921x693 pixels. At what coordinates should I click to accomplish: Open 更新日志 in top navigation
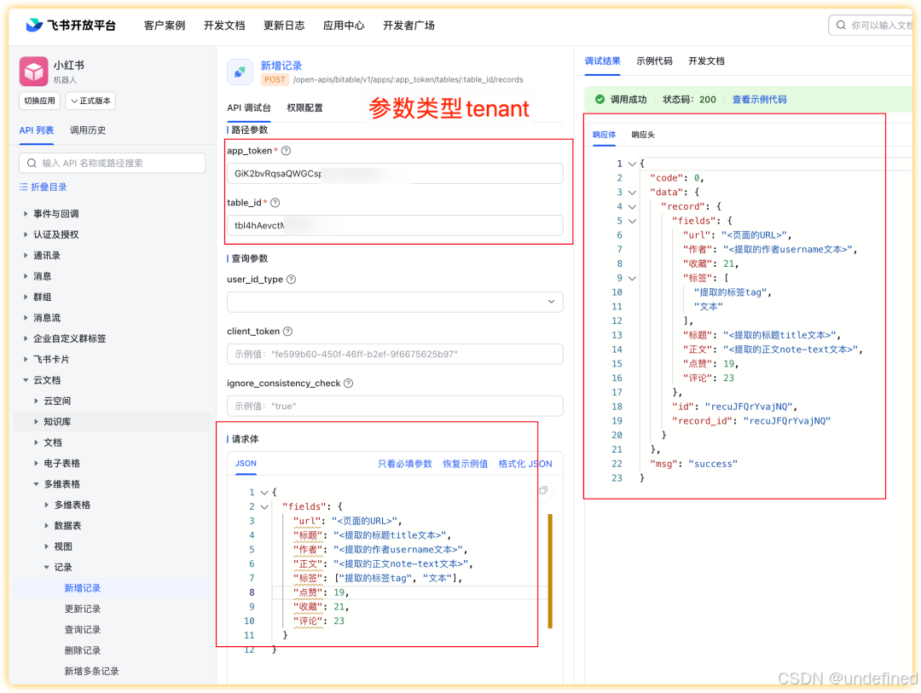284,26
